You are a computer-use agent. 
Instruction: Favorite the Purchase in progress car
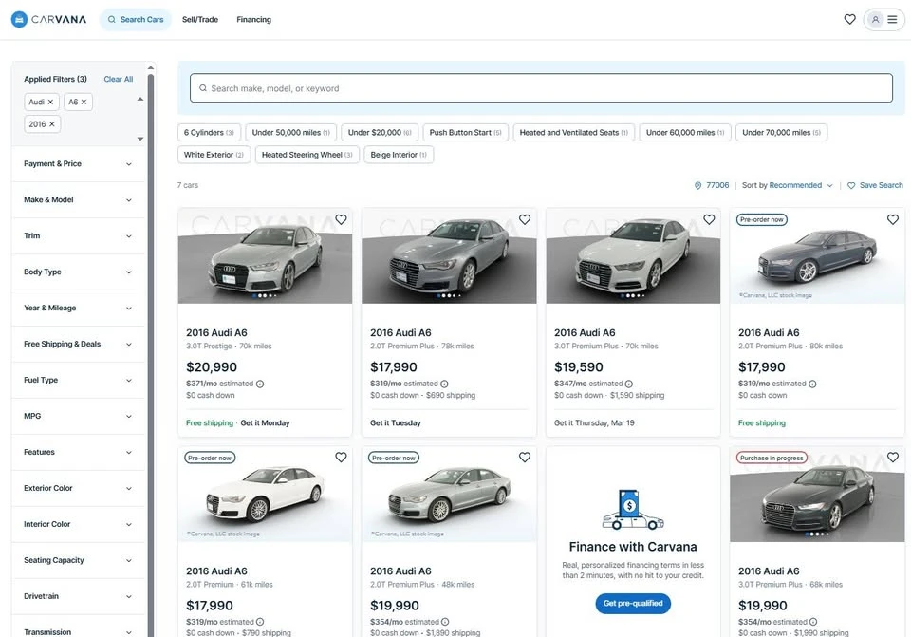pos(893,458)
